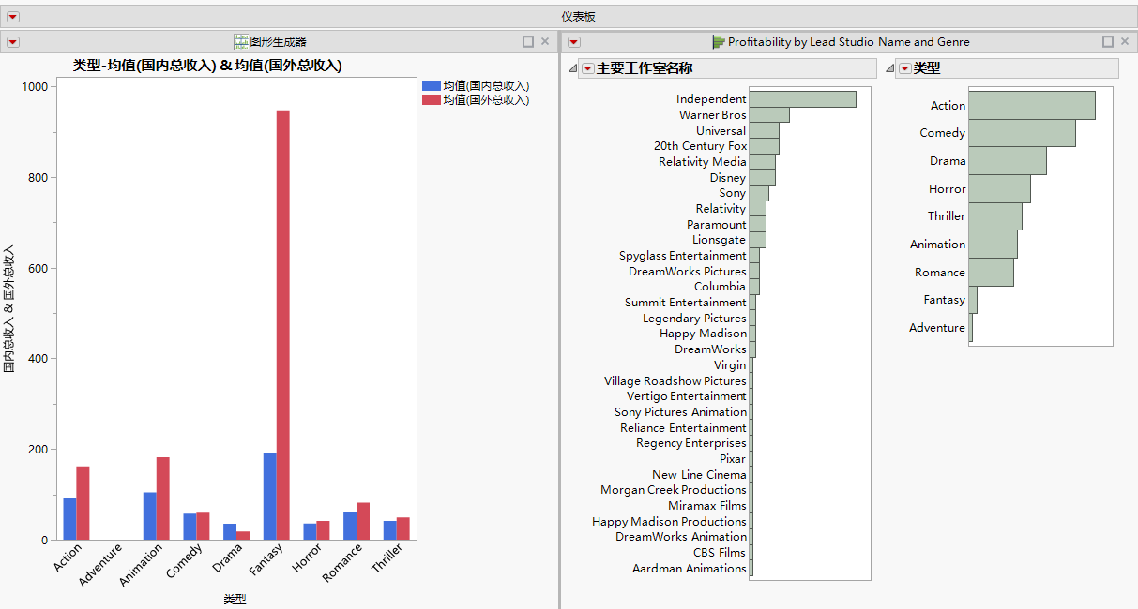Click the Profitability report title icon
Image resolution: width=1138 pixels, height=609 pixels.
coord(719,42)
